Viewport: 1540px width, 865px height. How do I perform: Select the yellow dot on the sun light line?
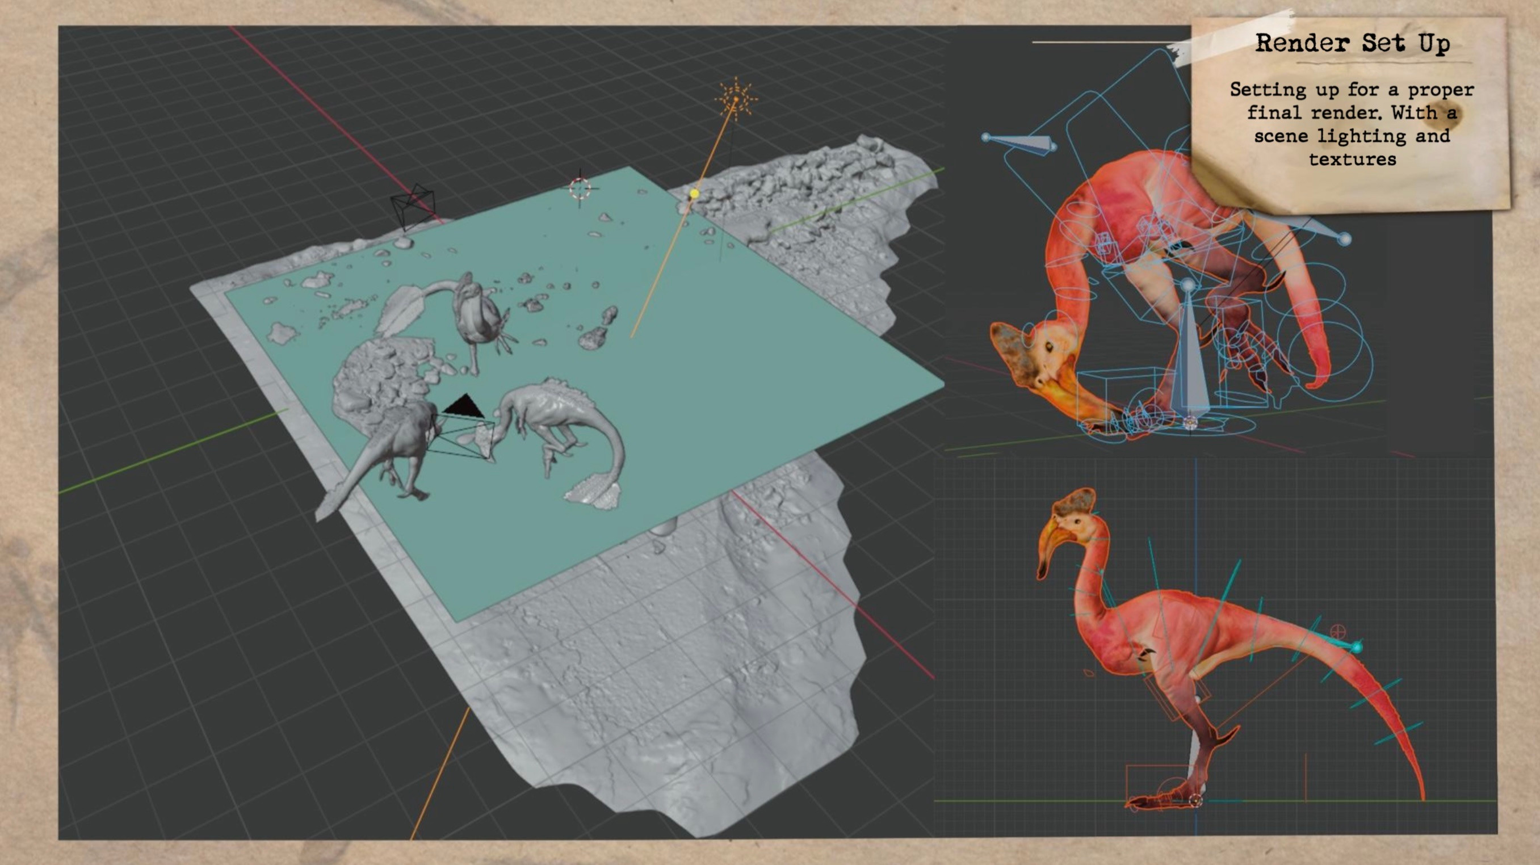[x=694, y=194]
